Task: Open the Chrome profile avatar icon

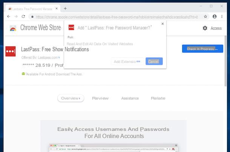Action: [x=215, y=17]
